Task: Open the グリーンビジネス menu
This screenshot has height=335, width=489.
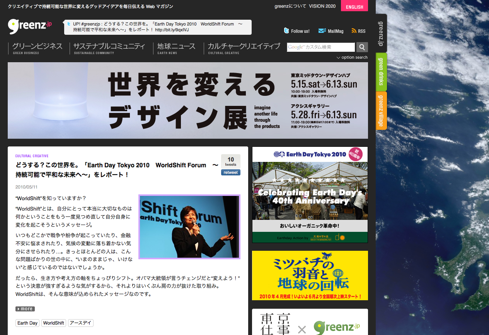Action: tap(37, 48)
